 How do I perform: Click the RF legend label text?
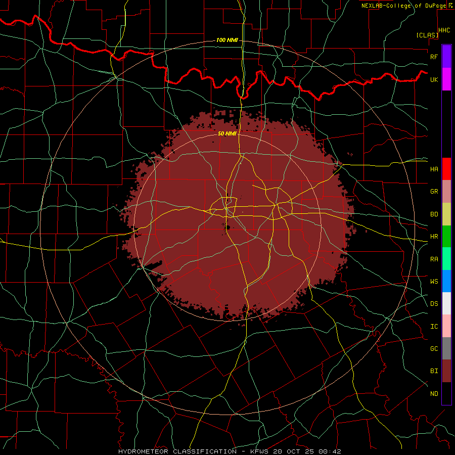pyautogui.click(x=434, y=57)
